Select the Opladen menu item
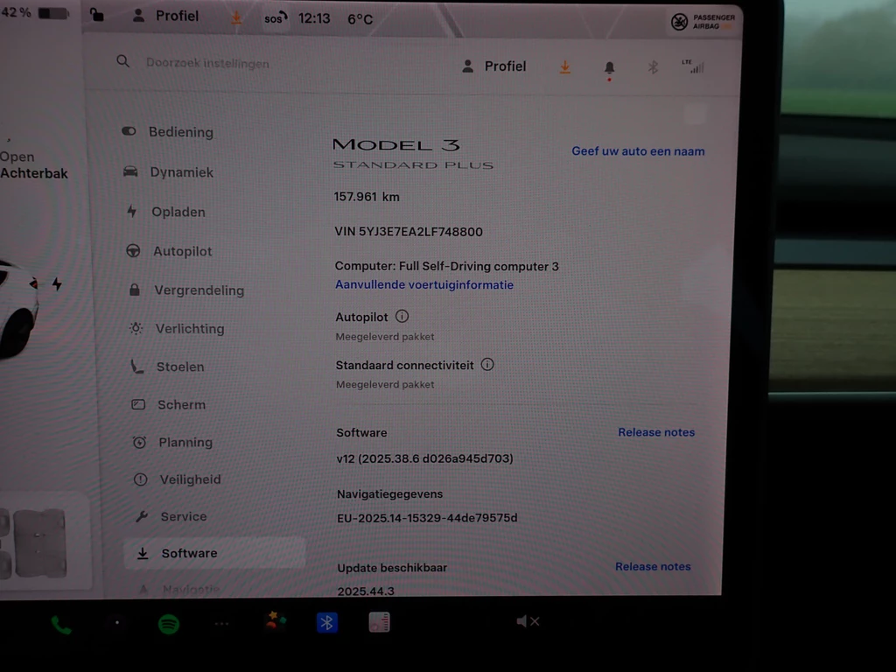Viewport: 896px width, 672px height. click(178, 212)
